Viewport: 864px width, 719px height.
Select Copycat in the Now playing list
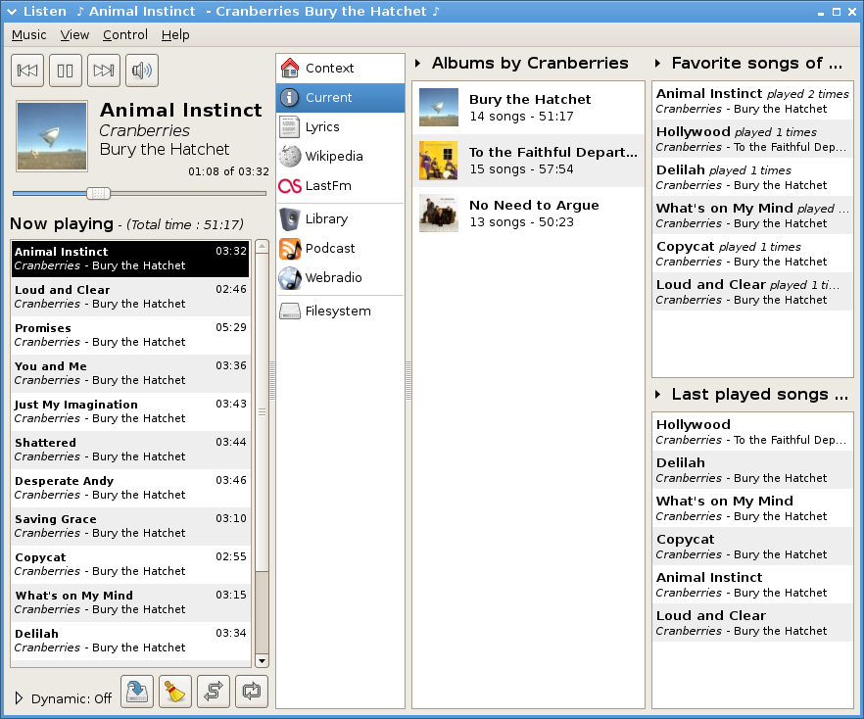[x=130, y=564]
